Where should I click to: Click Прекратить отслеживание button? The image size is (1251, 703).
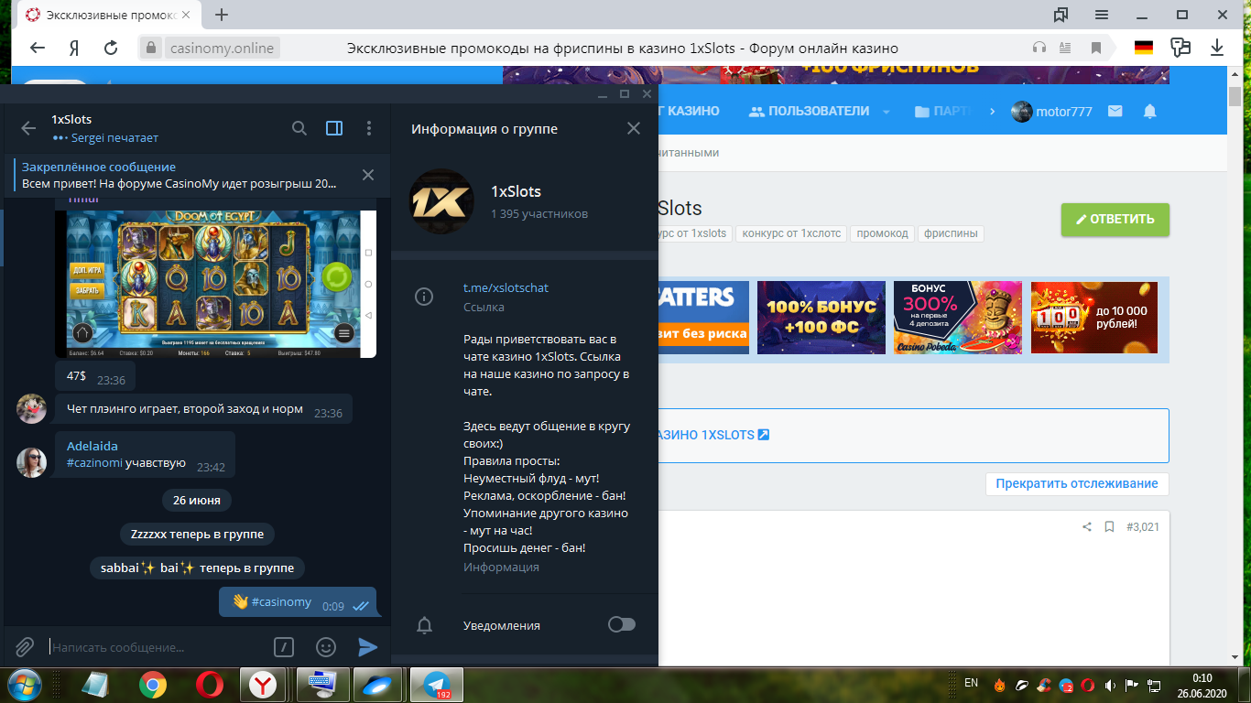(x=1077, y=483)
